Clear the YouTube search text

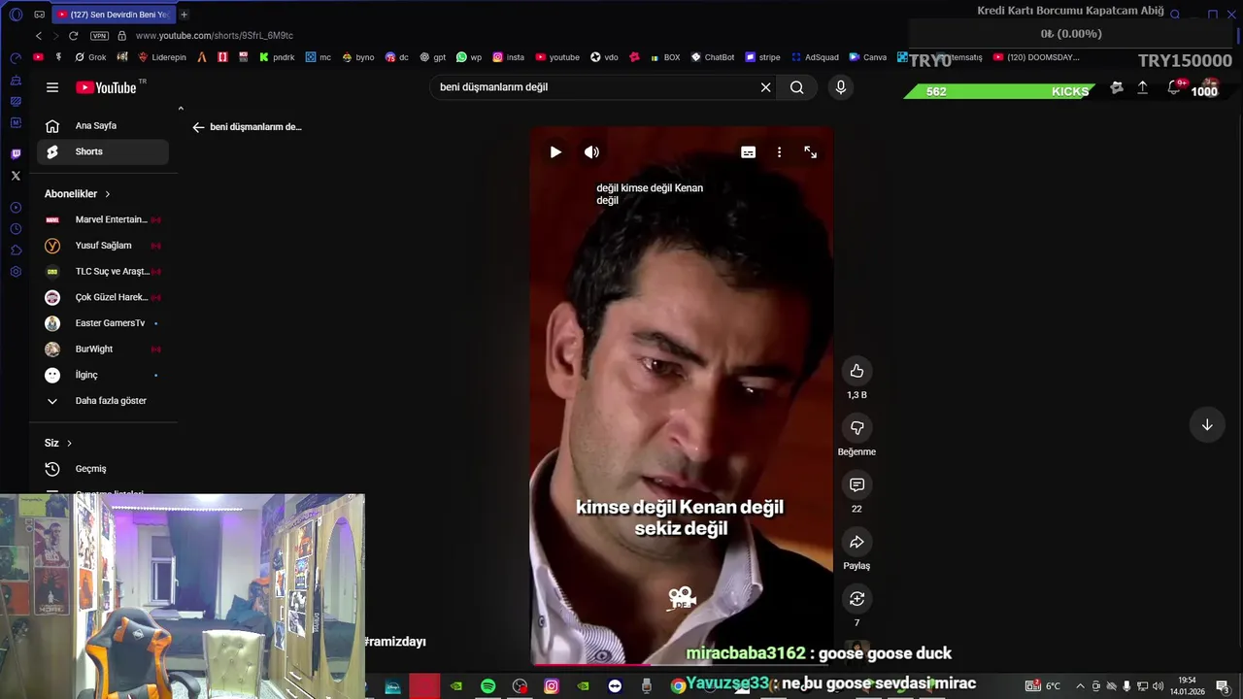pos(765,87)
